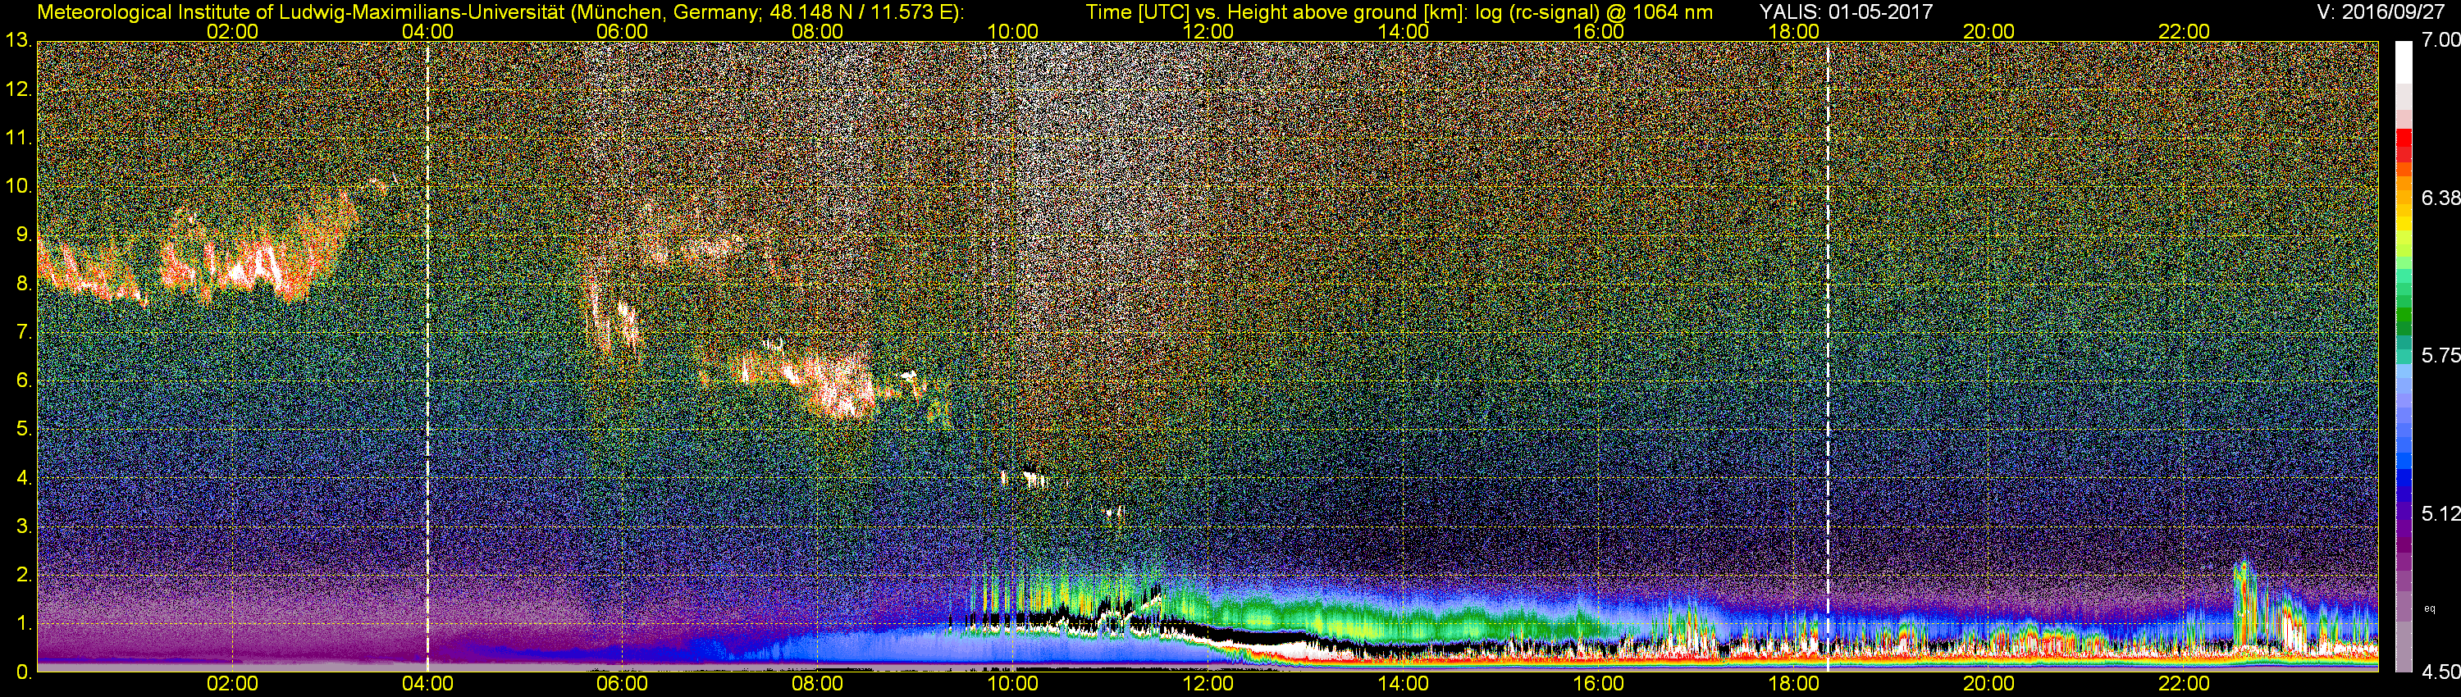Click the 4 km height axis label
The height and width of the screenshot is (697, 2461).
[23, 478]
